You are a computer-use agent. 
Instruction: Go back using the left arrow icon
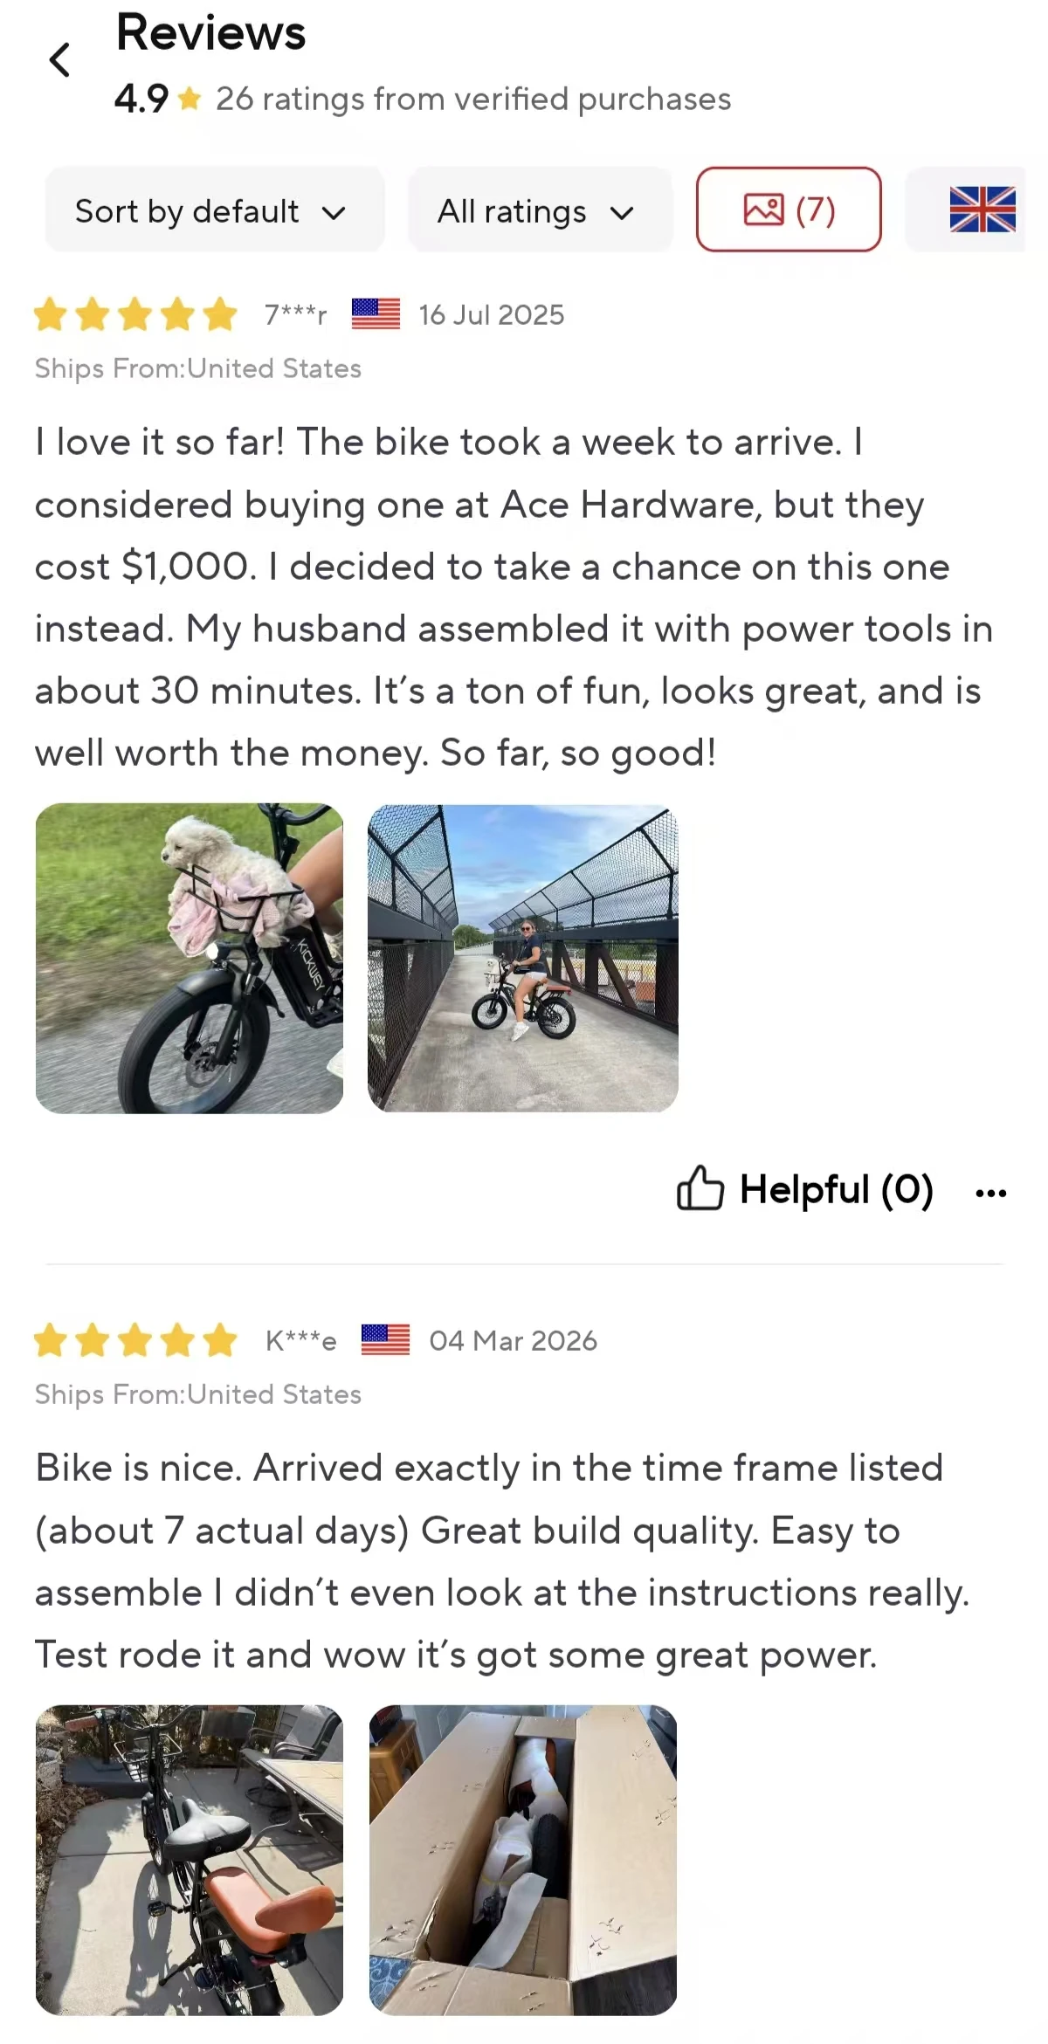(x=59, y=60)
